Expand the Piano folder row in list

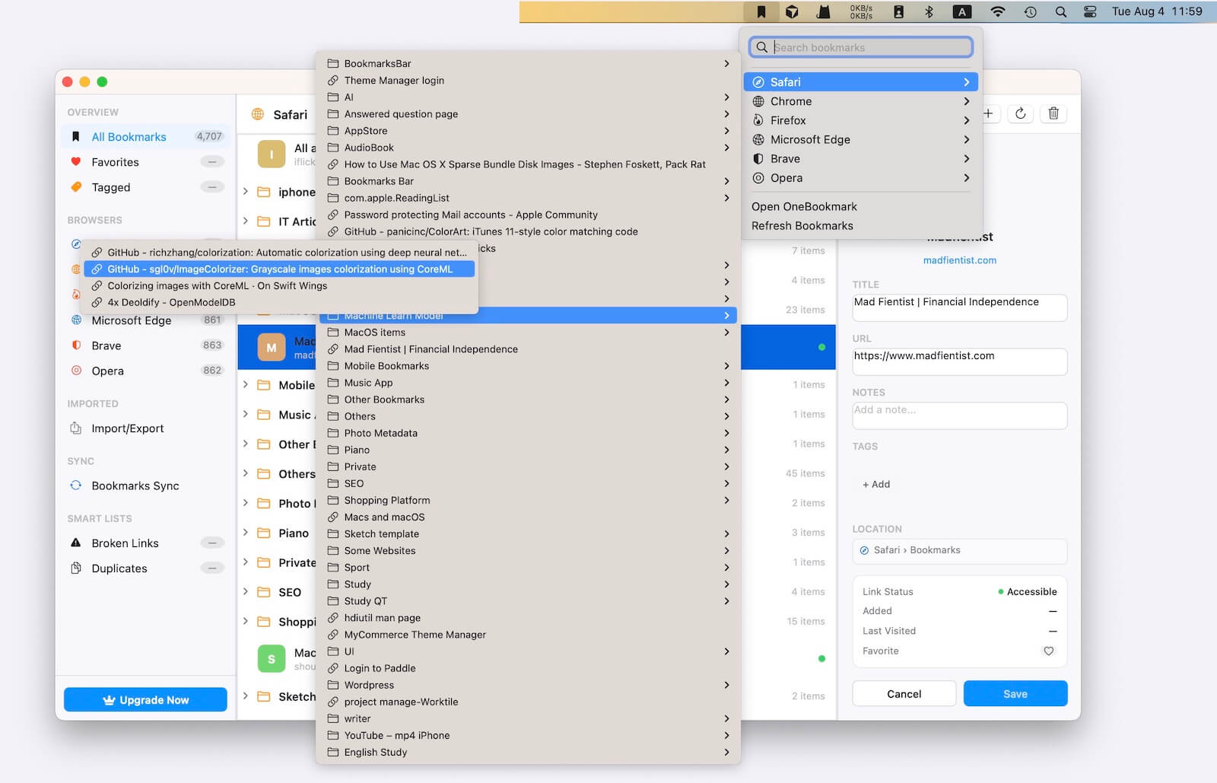tap(246, 533)
